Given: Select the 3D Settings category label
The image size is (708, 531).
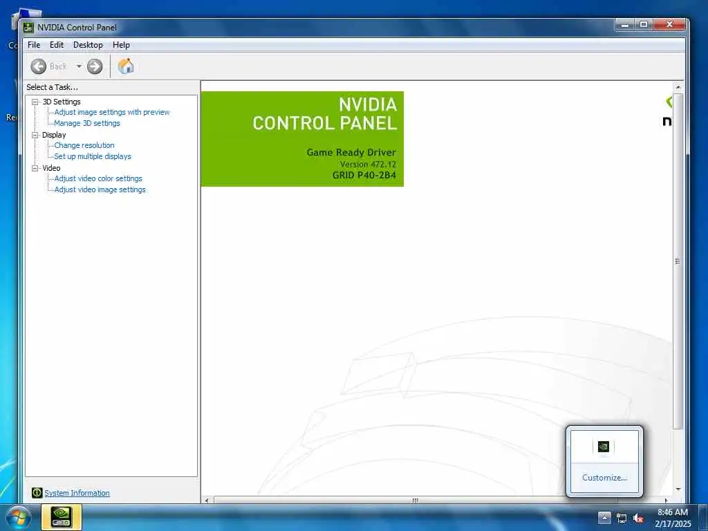Looking at the screenshot, I should (x=62, y=102).
